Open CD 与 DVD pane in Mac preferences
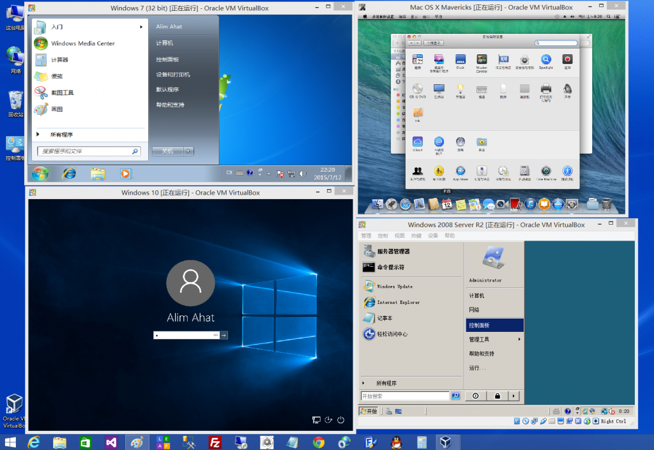 click(418, 91)
